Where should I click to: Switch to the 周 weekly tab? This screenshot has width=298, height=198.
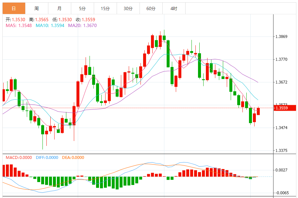[x=37, y=8]
